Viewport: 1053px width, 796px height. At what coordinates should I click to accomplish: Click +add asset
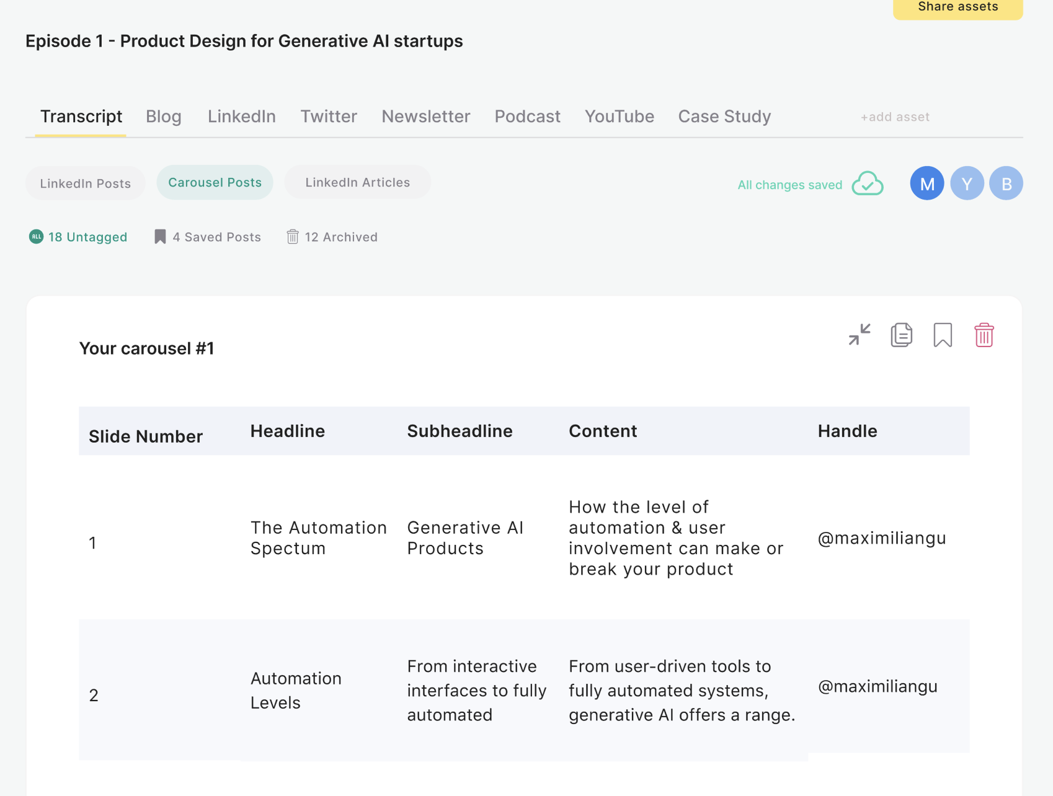(x=894, y=117)
